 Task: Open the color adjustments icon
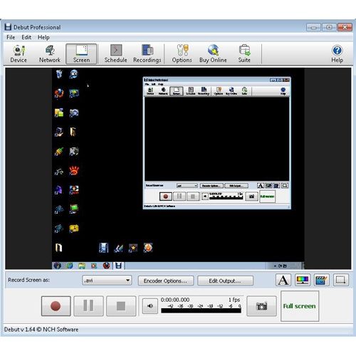(303, 280)
